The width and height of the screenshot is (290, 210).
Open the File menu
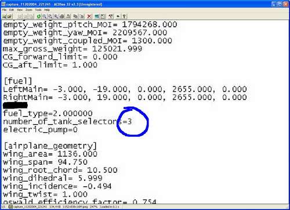4,10
